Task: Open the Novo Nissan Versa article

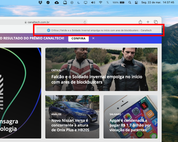Action: tap(72, 117)
